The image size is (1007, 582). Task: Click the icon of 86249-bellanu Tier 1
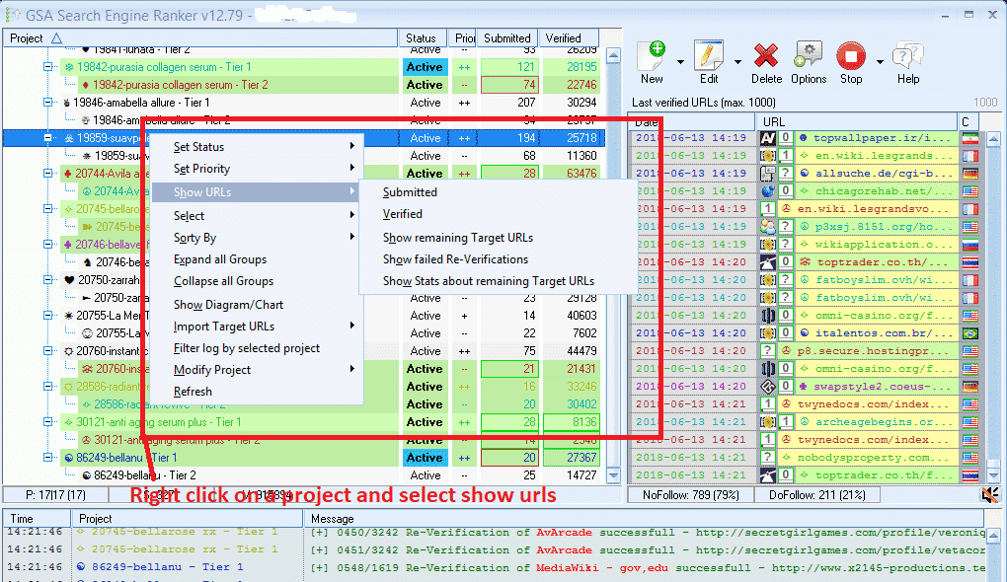tap(69, 458)
